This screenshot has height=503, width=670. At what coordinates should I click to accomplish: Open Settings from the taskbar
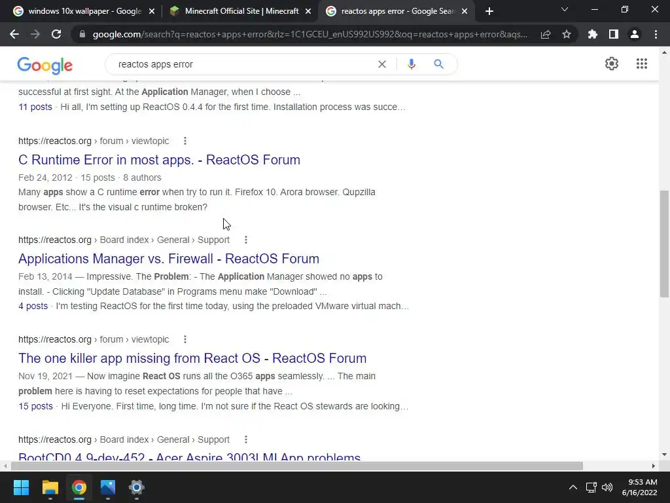pos(137,487)
